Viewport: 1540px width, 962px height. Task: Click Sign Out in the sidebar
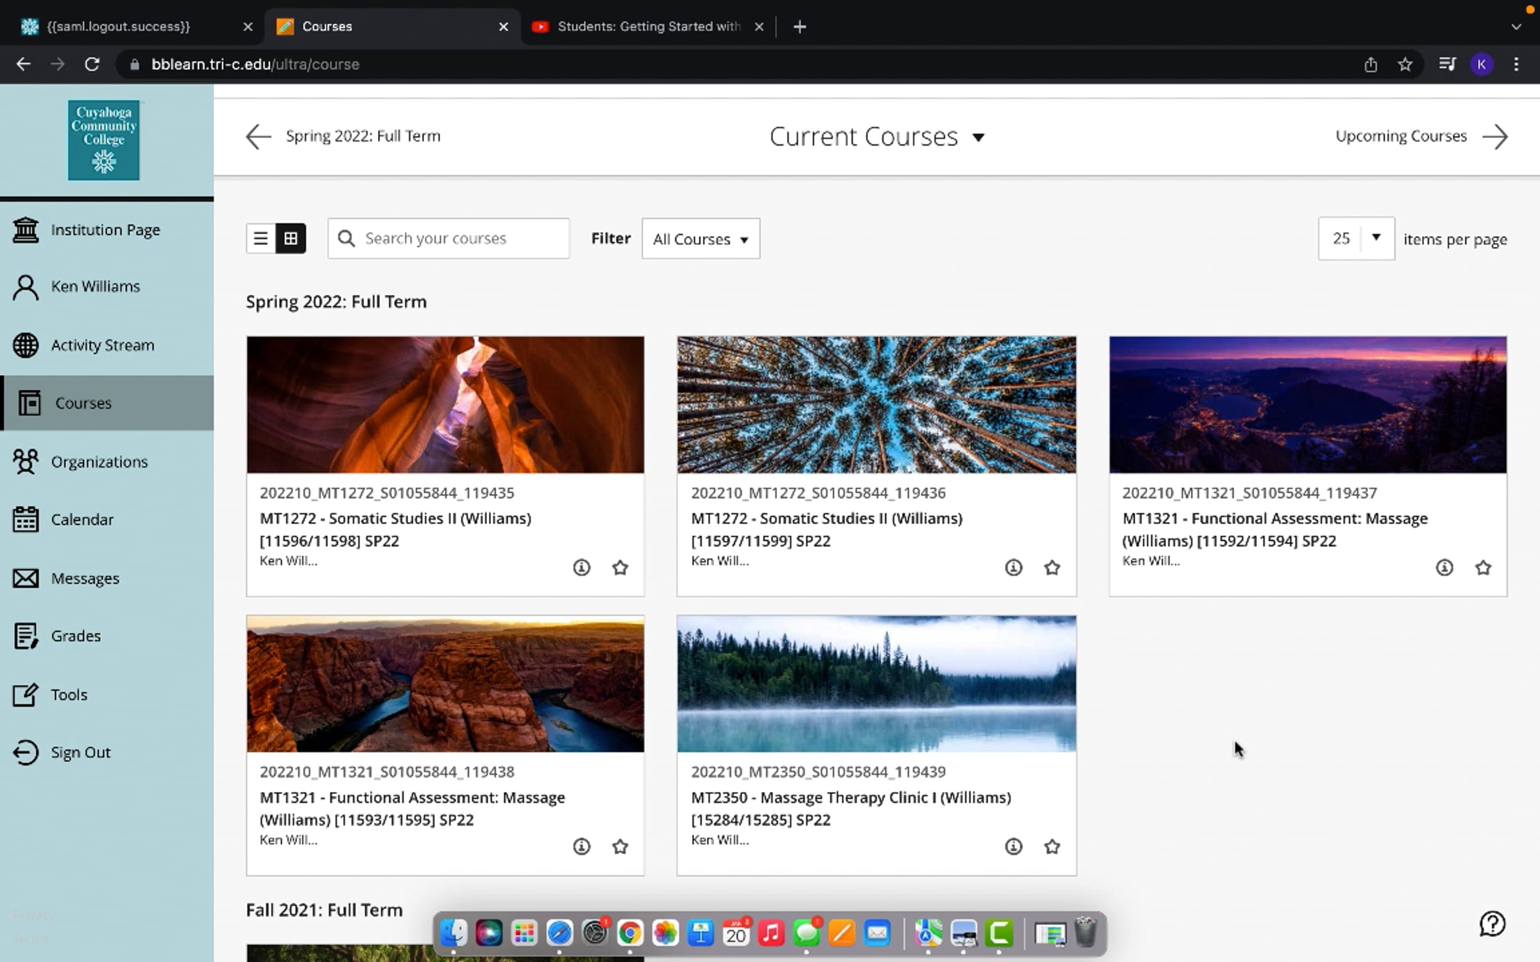coord(80,752)
